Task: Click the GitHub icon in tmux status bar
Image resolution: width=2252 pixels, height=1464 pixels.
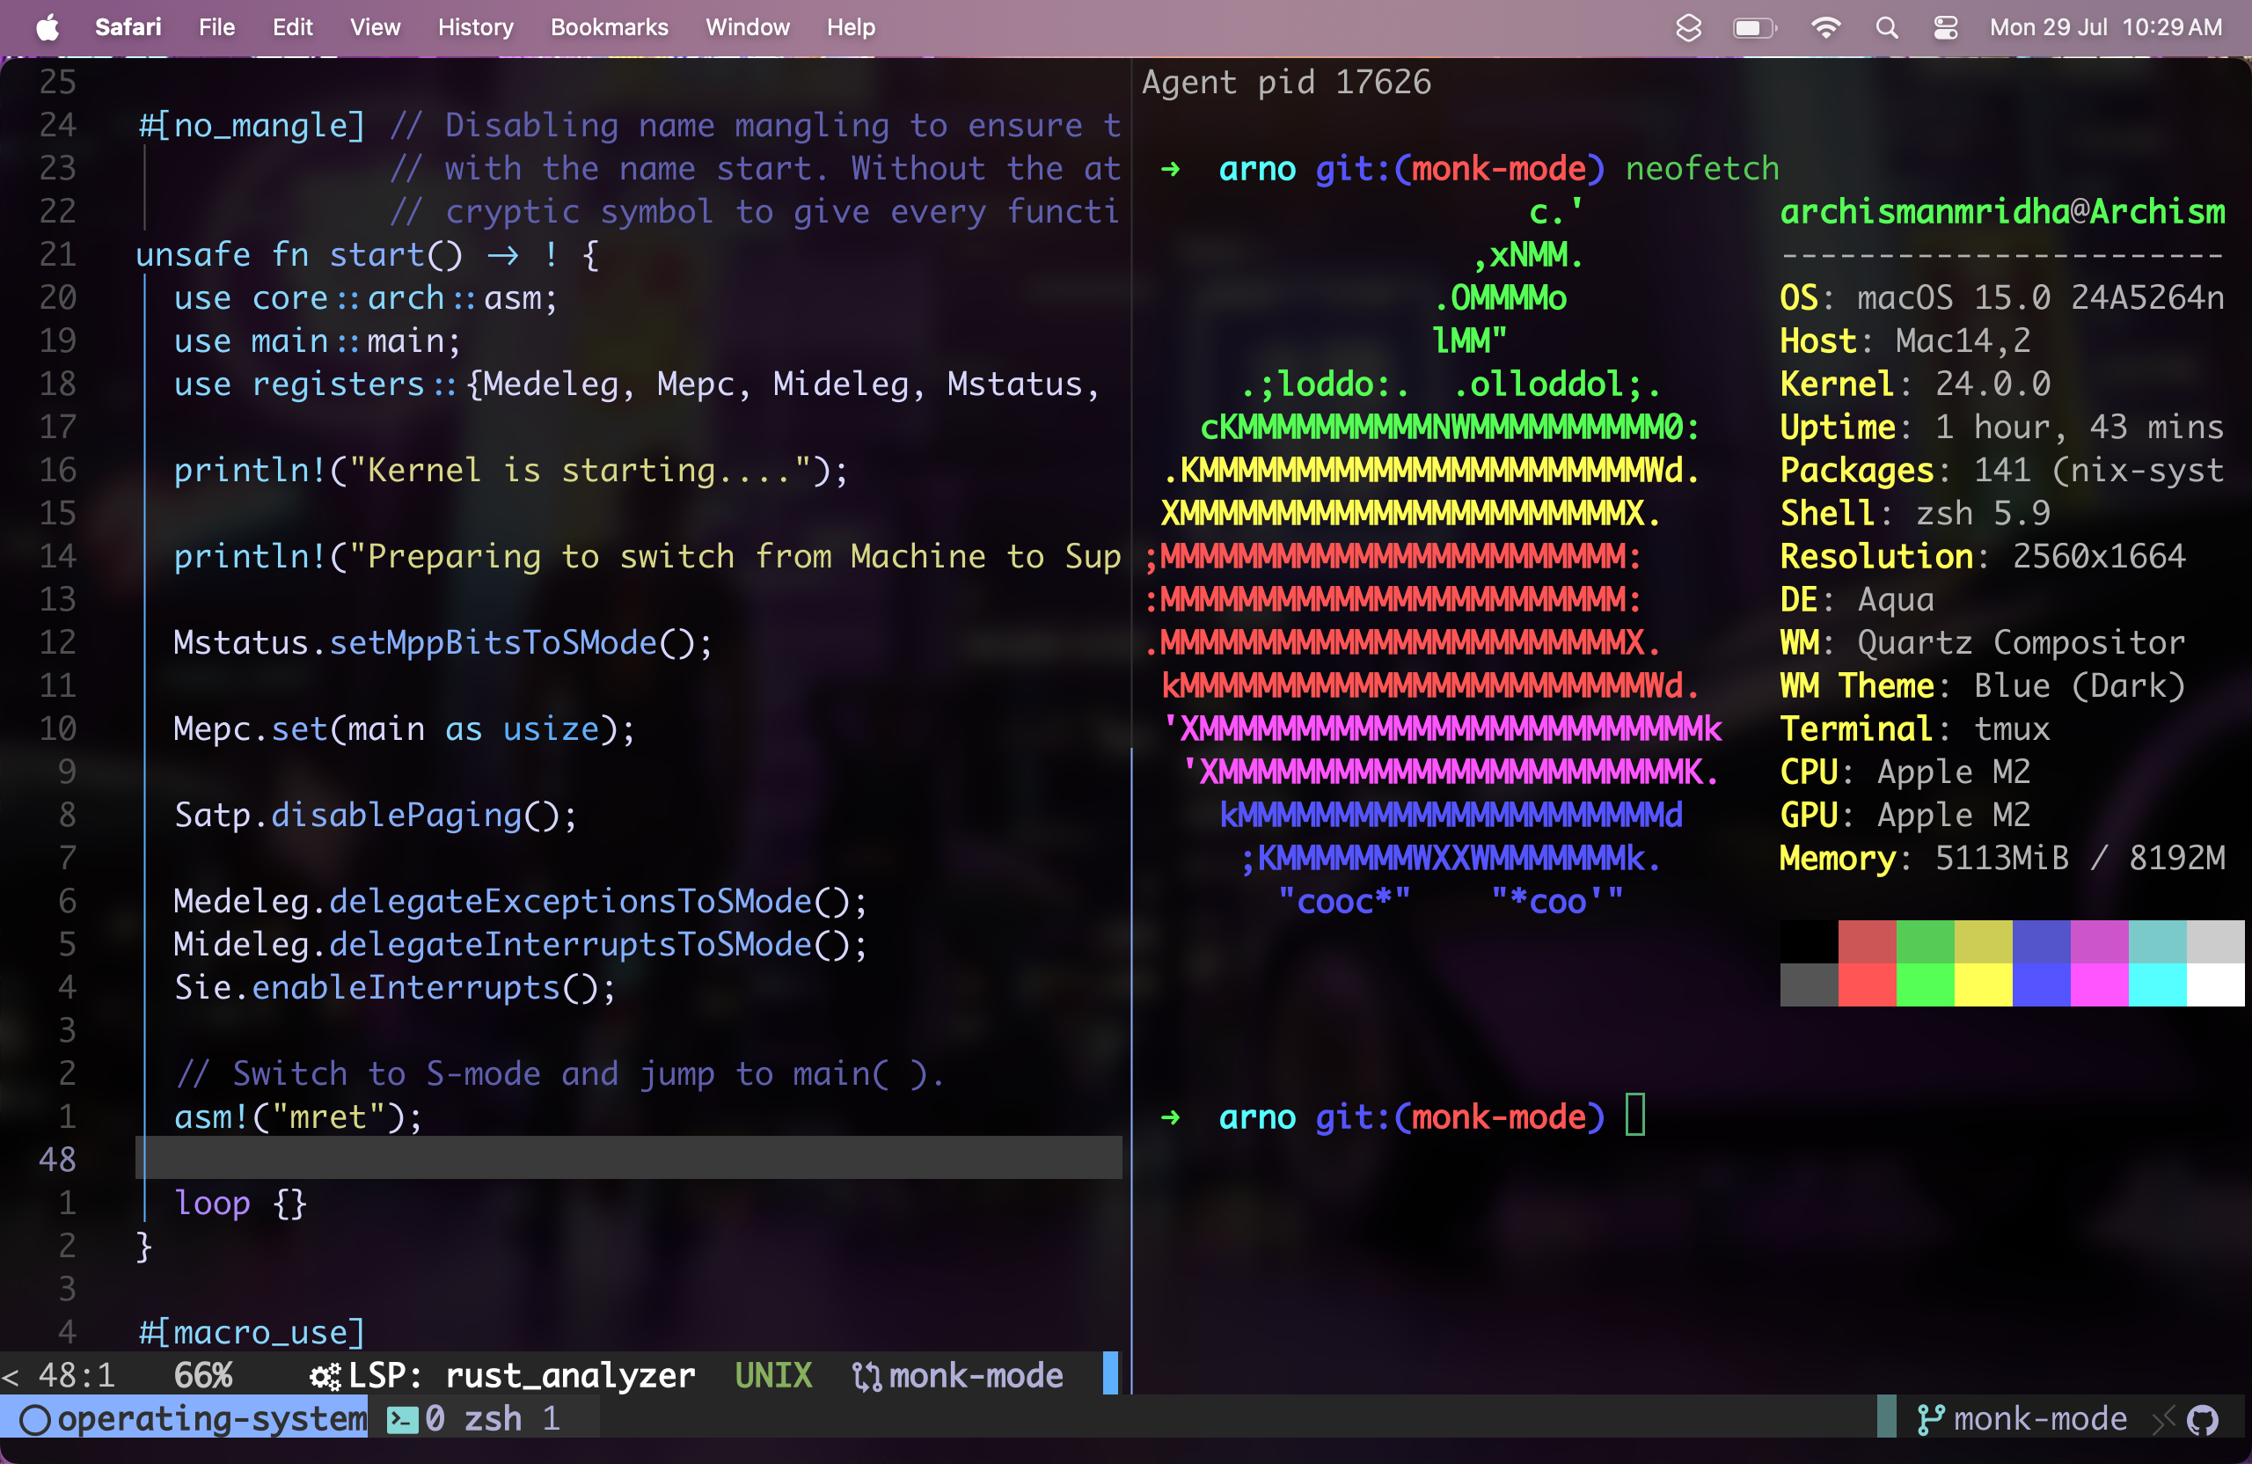Action: click(x=2202, y=1419)
